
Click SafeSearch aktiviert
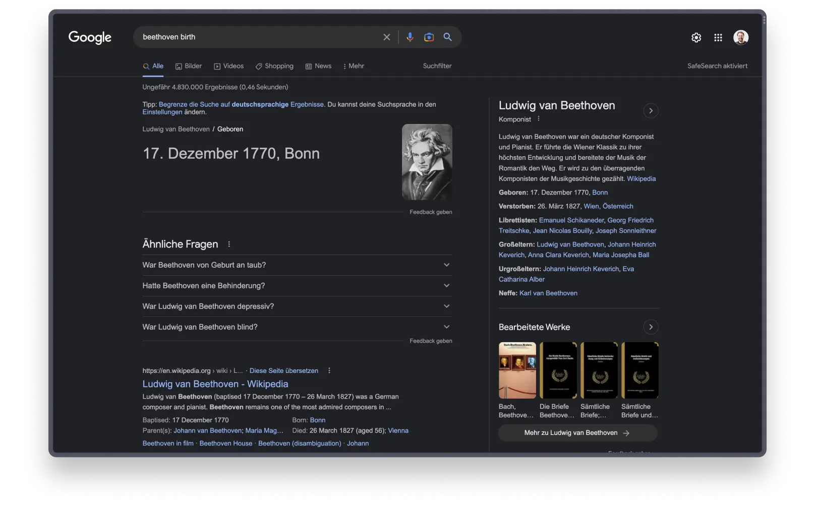(717, 66)
